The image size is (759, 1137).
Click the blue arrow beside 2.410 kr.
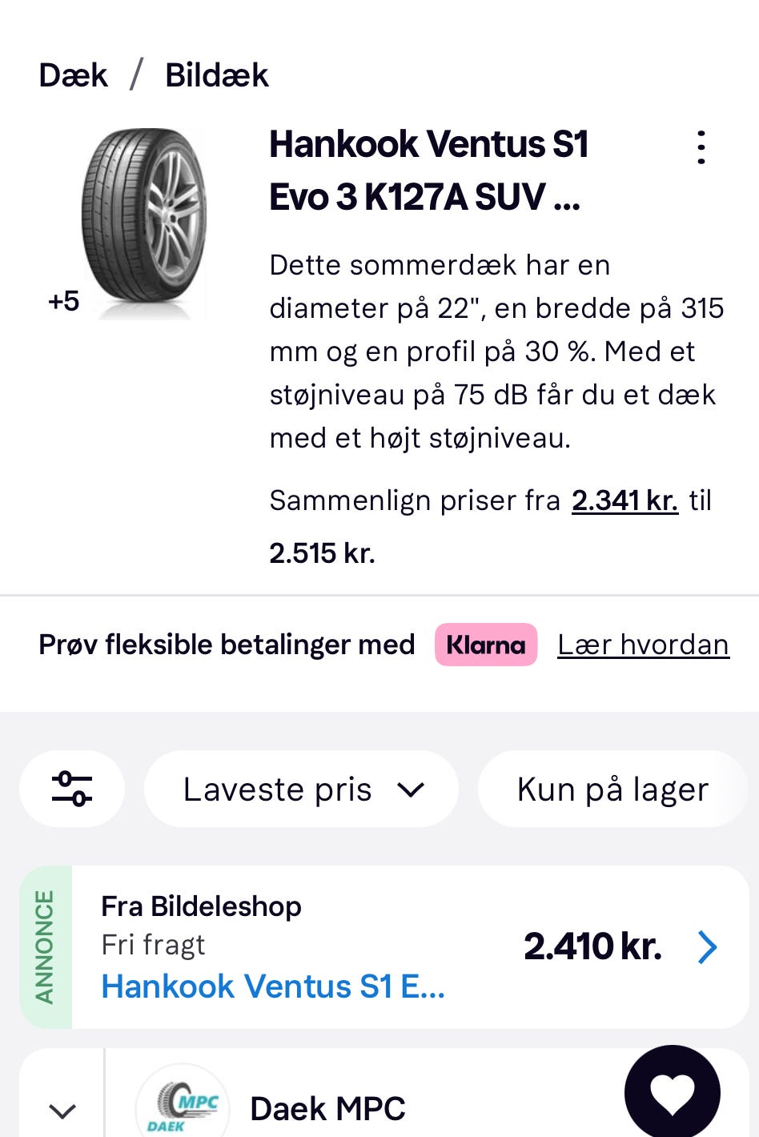[x=707, y=947]
